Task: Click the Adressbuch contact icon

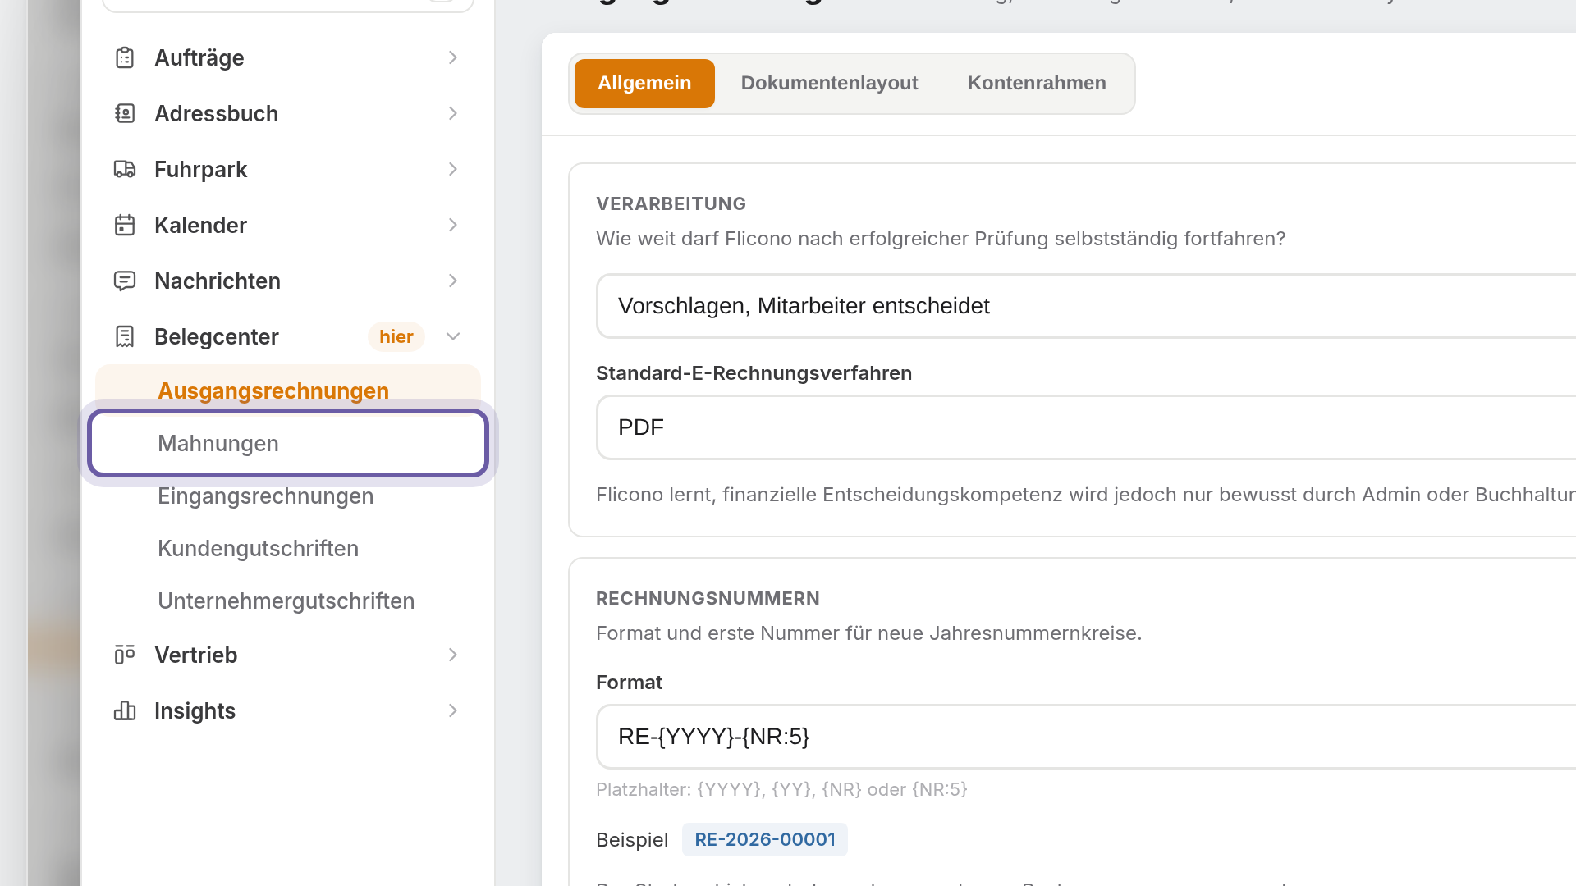Action: pos(125,113)
